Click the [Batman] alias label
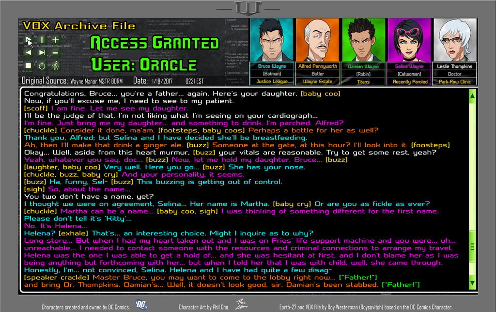The height and width of the screenshot is (312, 496). pyautogui.click(x=272, y=74)
